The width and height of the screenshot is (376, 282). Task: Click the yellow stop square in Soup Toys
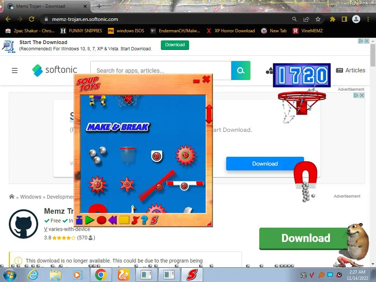(x=124, y=220)
